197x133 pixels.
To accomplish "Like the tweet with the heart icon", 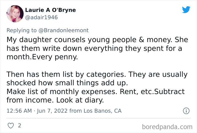I will click(x=11, y=125).
